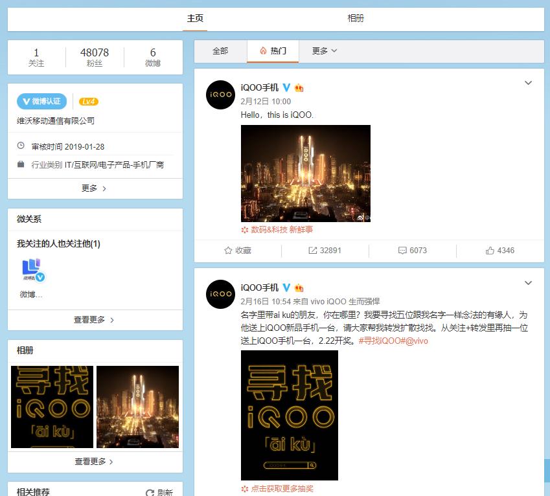Viewport: 550px width, 496px height.
Task: Open the 2月12日 10:00 timestamp
Action: (x=266, y=102)
